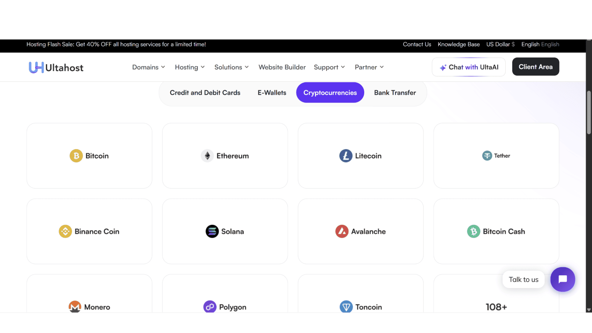Viewport: 592px width, 333px height.
Task: Open the Website Builder menu item
Action: (x=282, y=67)
